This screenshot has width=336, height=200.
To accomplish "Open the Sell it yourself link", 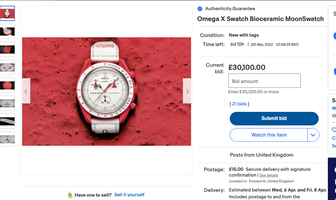I will tap(129, 195).
